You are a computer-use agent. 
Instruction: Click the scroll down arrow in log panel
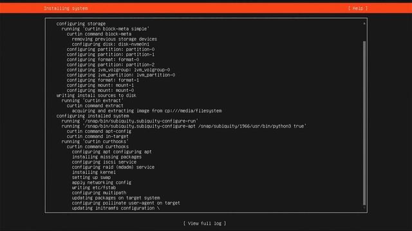364,208
